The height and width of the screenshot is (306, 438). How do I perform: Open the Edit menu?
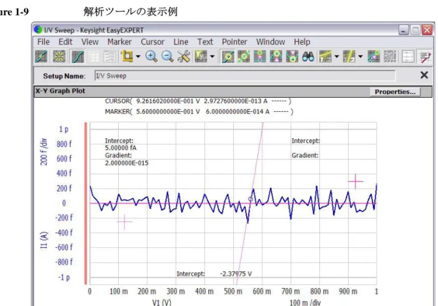tap(66, 42)
